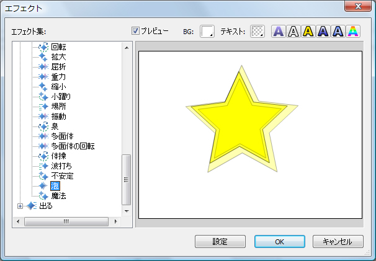Open the BG color picker

(207, 32)
